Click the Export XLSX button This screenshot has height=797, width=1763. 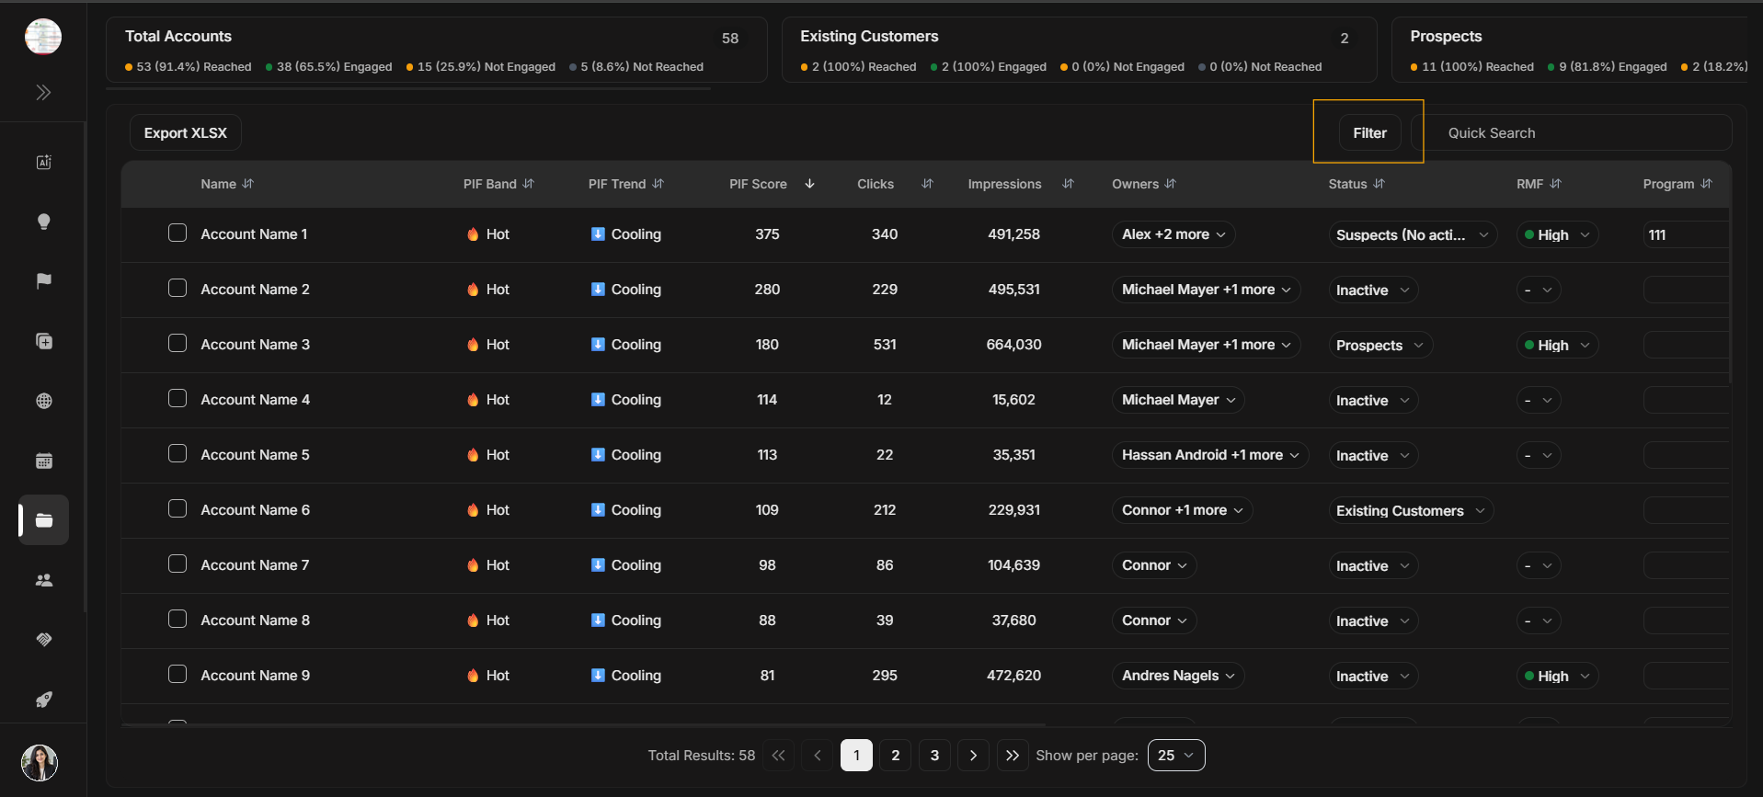point(185,132)
